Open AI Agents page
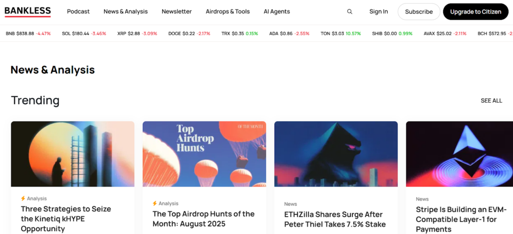Image resolution: width=513 pixels, height=234 pixels. 277,12
